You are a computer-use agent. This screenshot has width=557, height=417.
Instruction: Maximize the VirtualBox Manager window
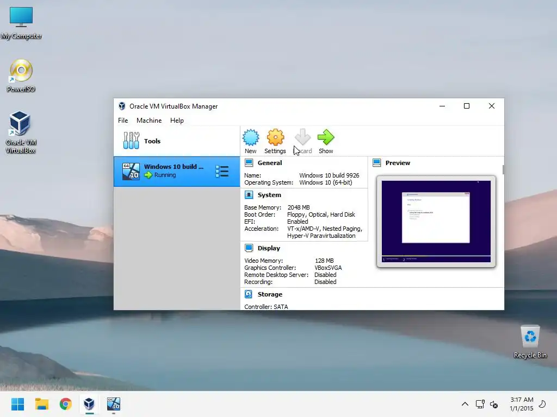pyautogui.click(x=467, y=106)
